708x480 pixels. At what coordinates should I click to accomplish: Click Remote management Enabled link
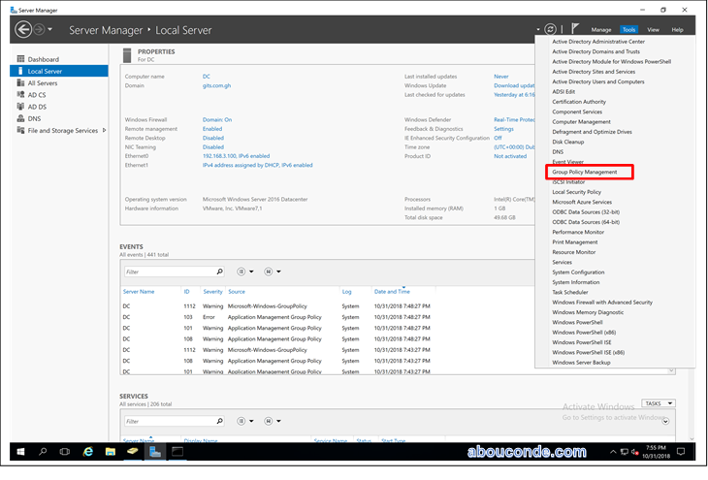click(x=212, y=129)
